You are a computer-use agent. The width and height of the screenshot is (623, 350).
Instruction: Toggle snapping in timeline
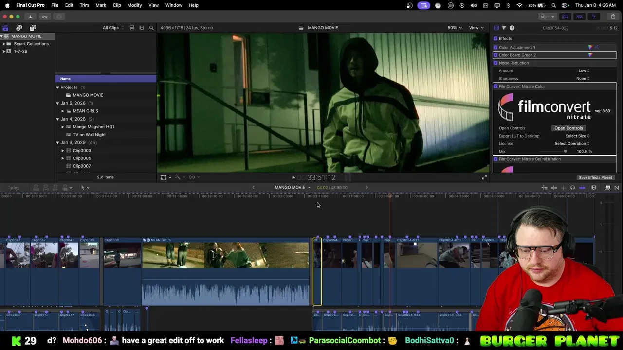582,188
